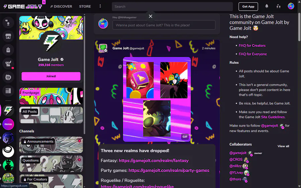Open the Questions channel
This screenshot has height=188, width=301.
click(51, 164)
